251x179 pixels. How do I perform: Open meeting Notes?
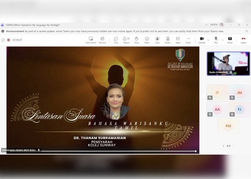point(167,40)
